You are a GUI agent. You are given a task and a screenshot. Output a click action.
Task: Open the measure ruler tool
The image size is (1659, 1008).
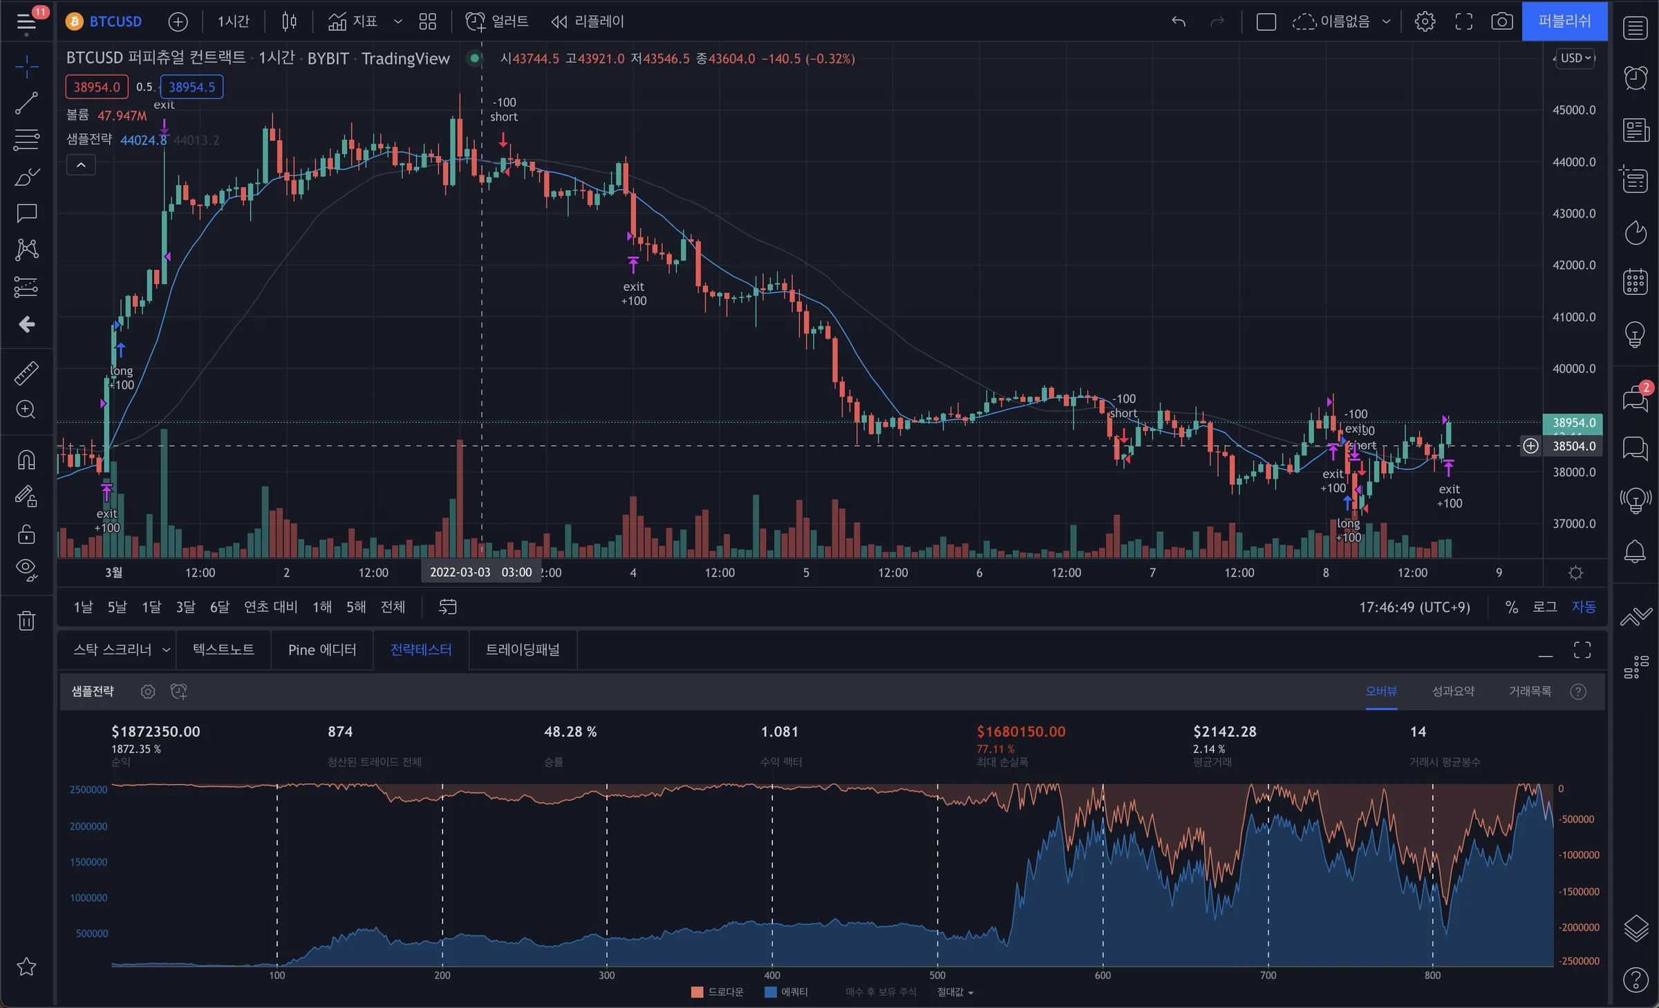point(26,373)
